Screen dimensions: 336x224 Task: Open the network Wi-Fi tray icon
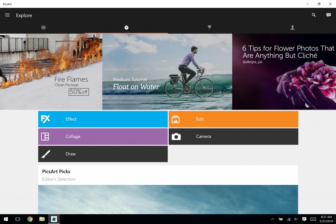[x=289, y=219]
